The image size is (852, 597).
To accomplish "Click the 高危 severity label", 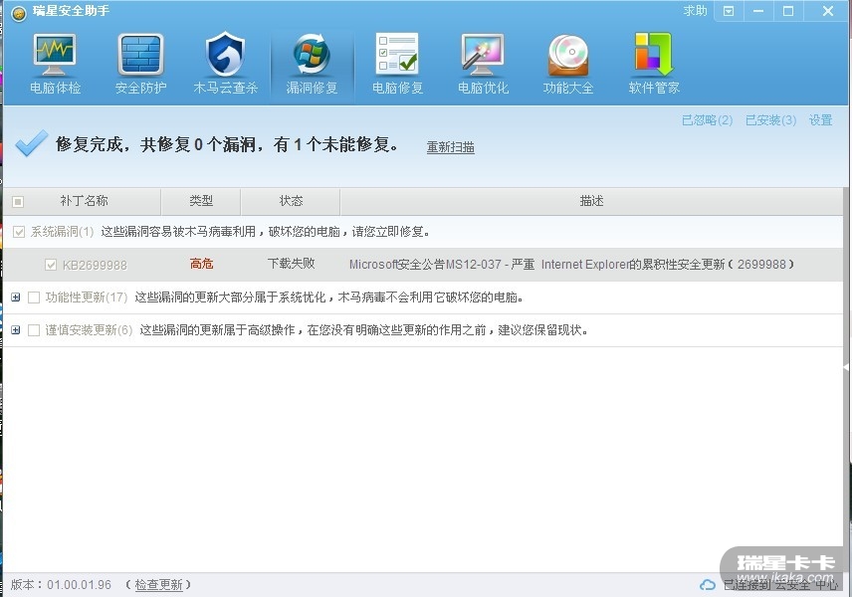I will [x=201, y=264].
